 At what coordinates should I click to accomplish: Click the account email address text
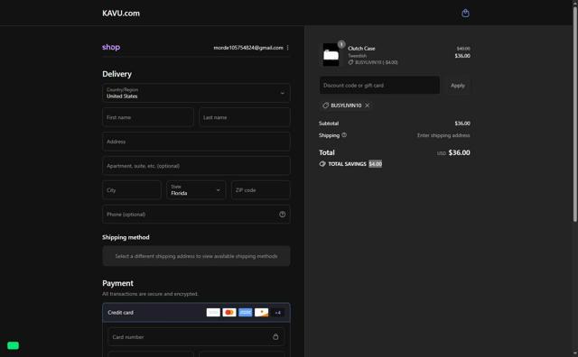[248, 48]
